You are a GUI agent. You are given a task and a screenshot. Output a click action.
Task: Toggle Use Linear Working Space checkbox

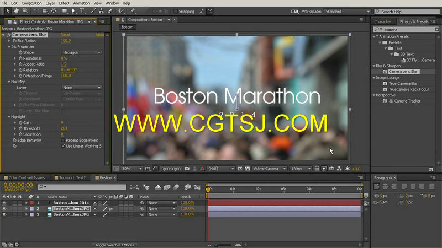pyautogui.click(x=63, y=146)
